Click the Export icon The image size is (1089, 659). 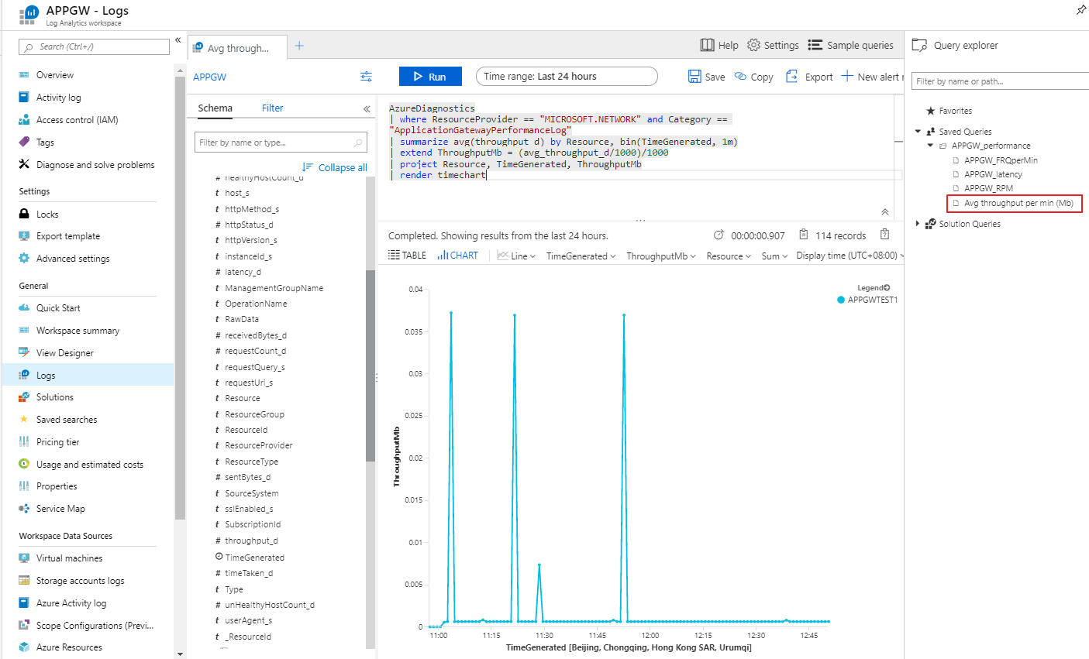791,77
